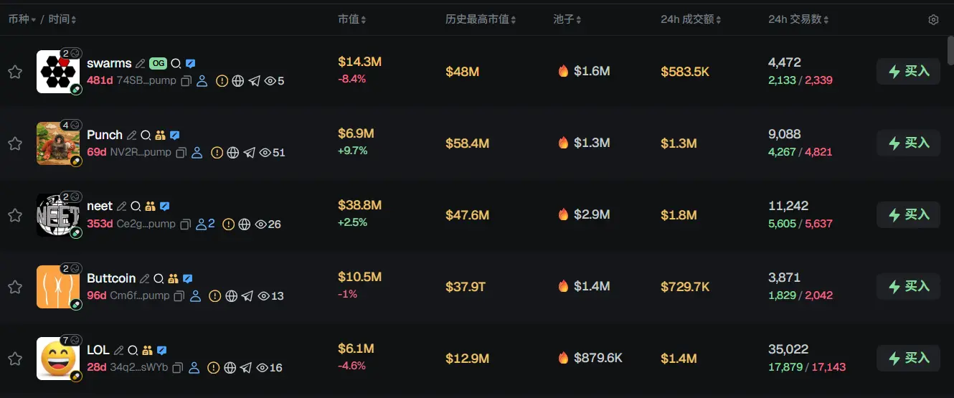Image resolution: width=954 pixels, height=398 pixels.
Task: Open the neet token logo thumbnail
Action: point(57,215)
